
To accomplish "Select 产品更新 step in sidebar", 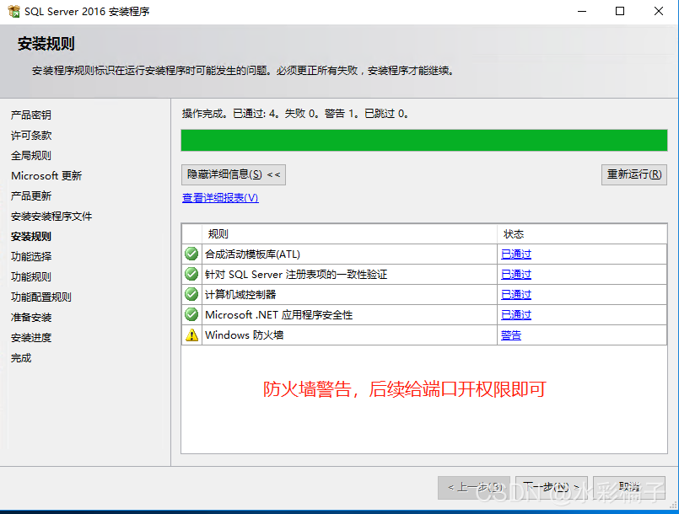I will click(x=31, y=196).
